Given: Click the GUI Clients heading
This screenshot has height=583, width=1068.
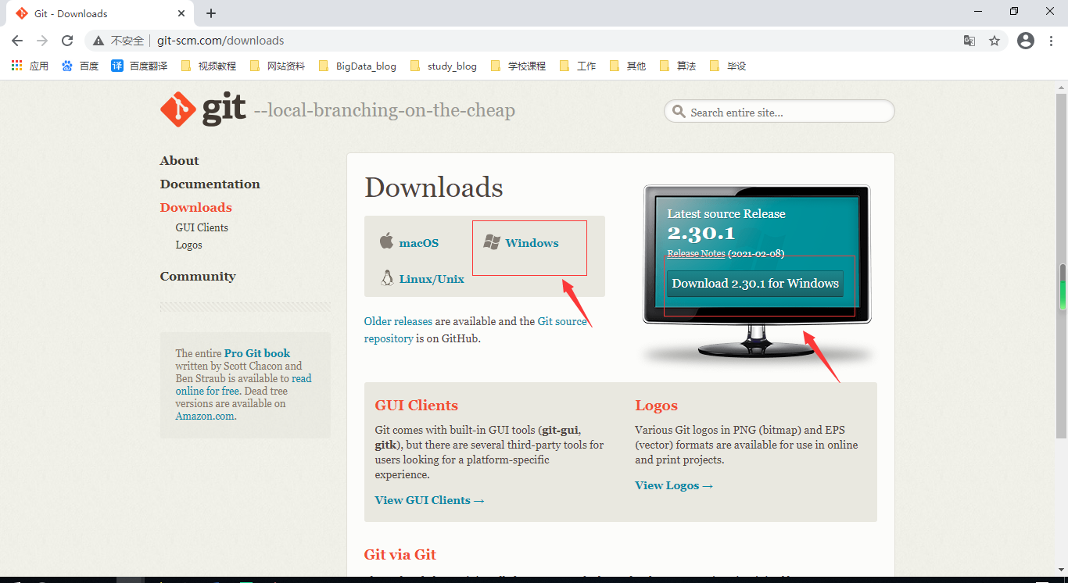Looking at the screenshot, I should pyautogui.click(x=416, y=406).
